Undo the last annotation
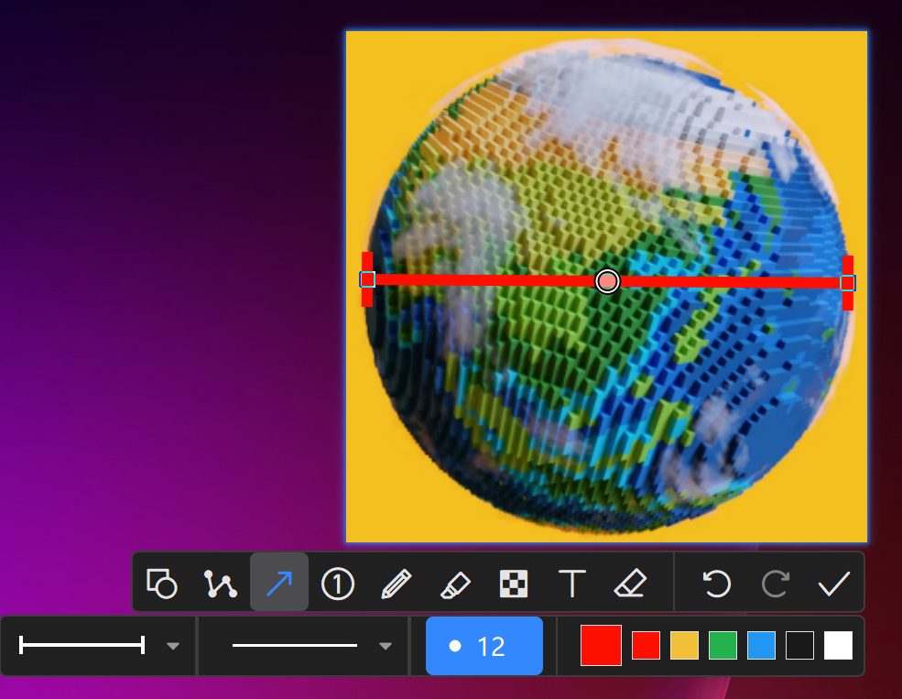This screenshot has width=902, height=699. pyautogui.click(x=716, y=583)
